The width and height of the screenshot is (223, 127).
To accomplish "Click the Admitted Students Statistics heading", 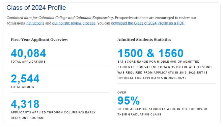I will (144, 40).
